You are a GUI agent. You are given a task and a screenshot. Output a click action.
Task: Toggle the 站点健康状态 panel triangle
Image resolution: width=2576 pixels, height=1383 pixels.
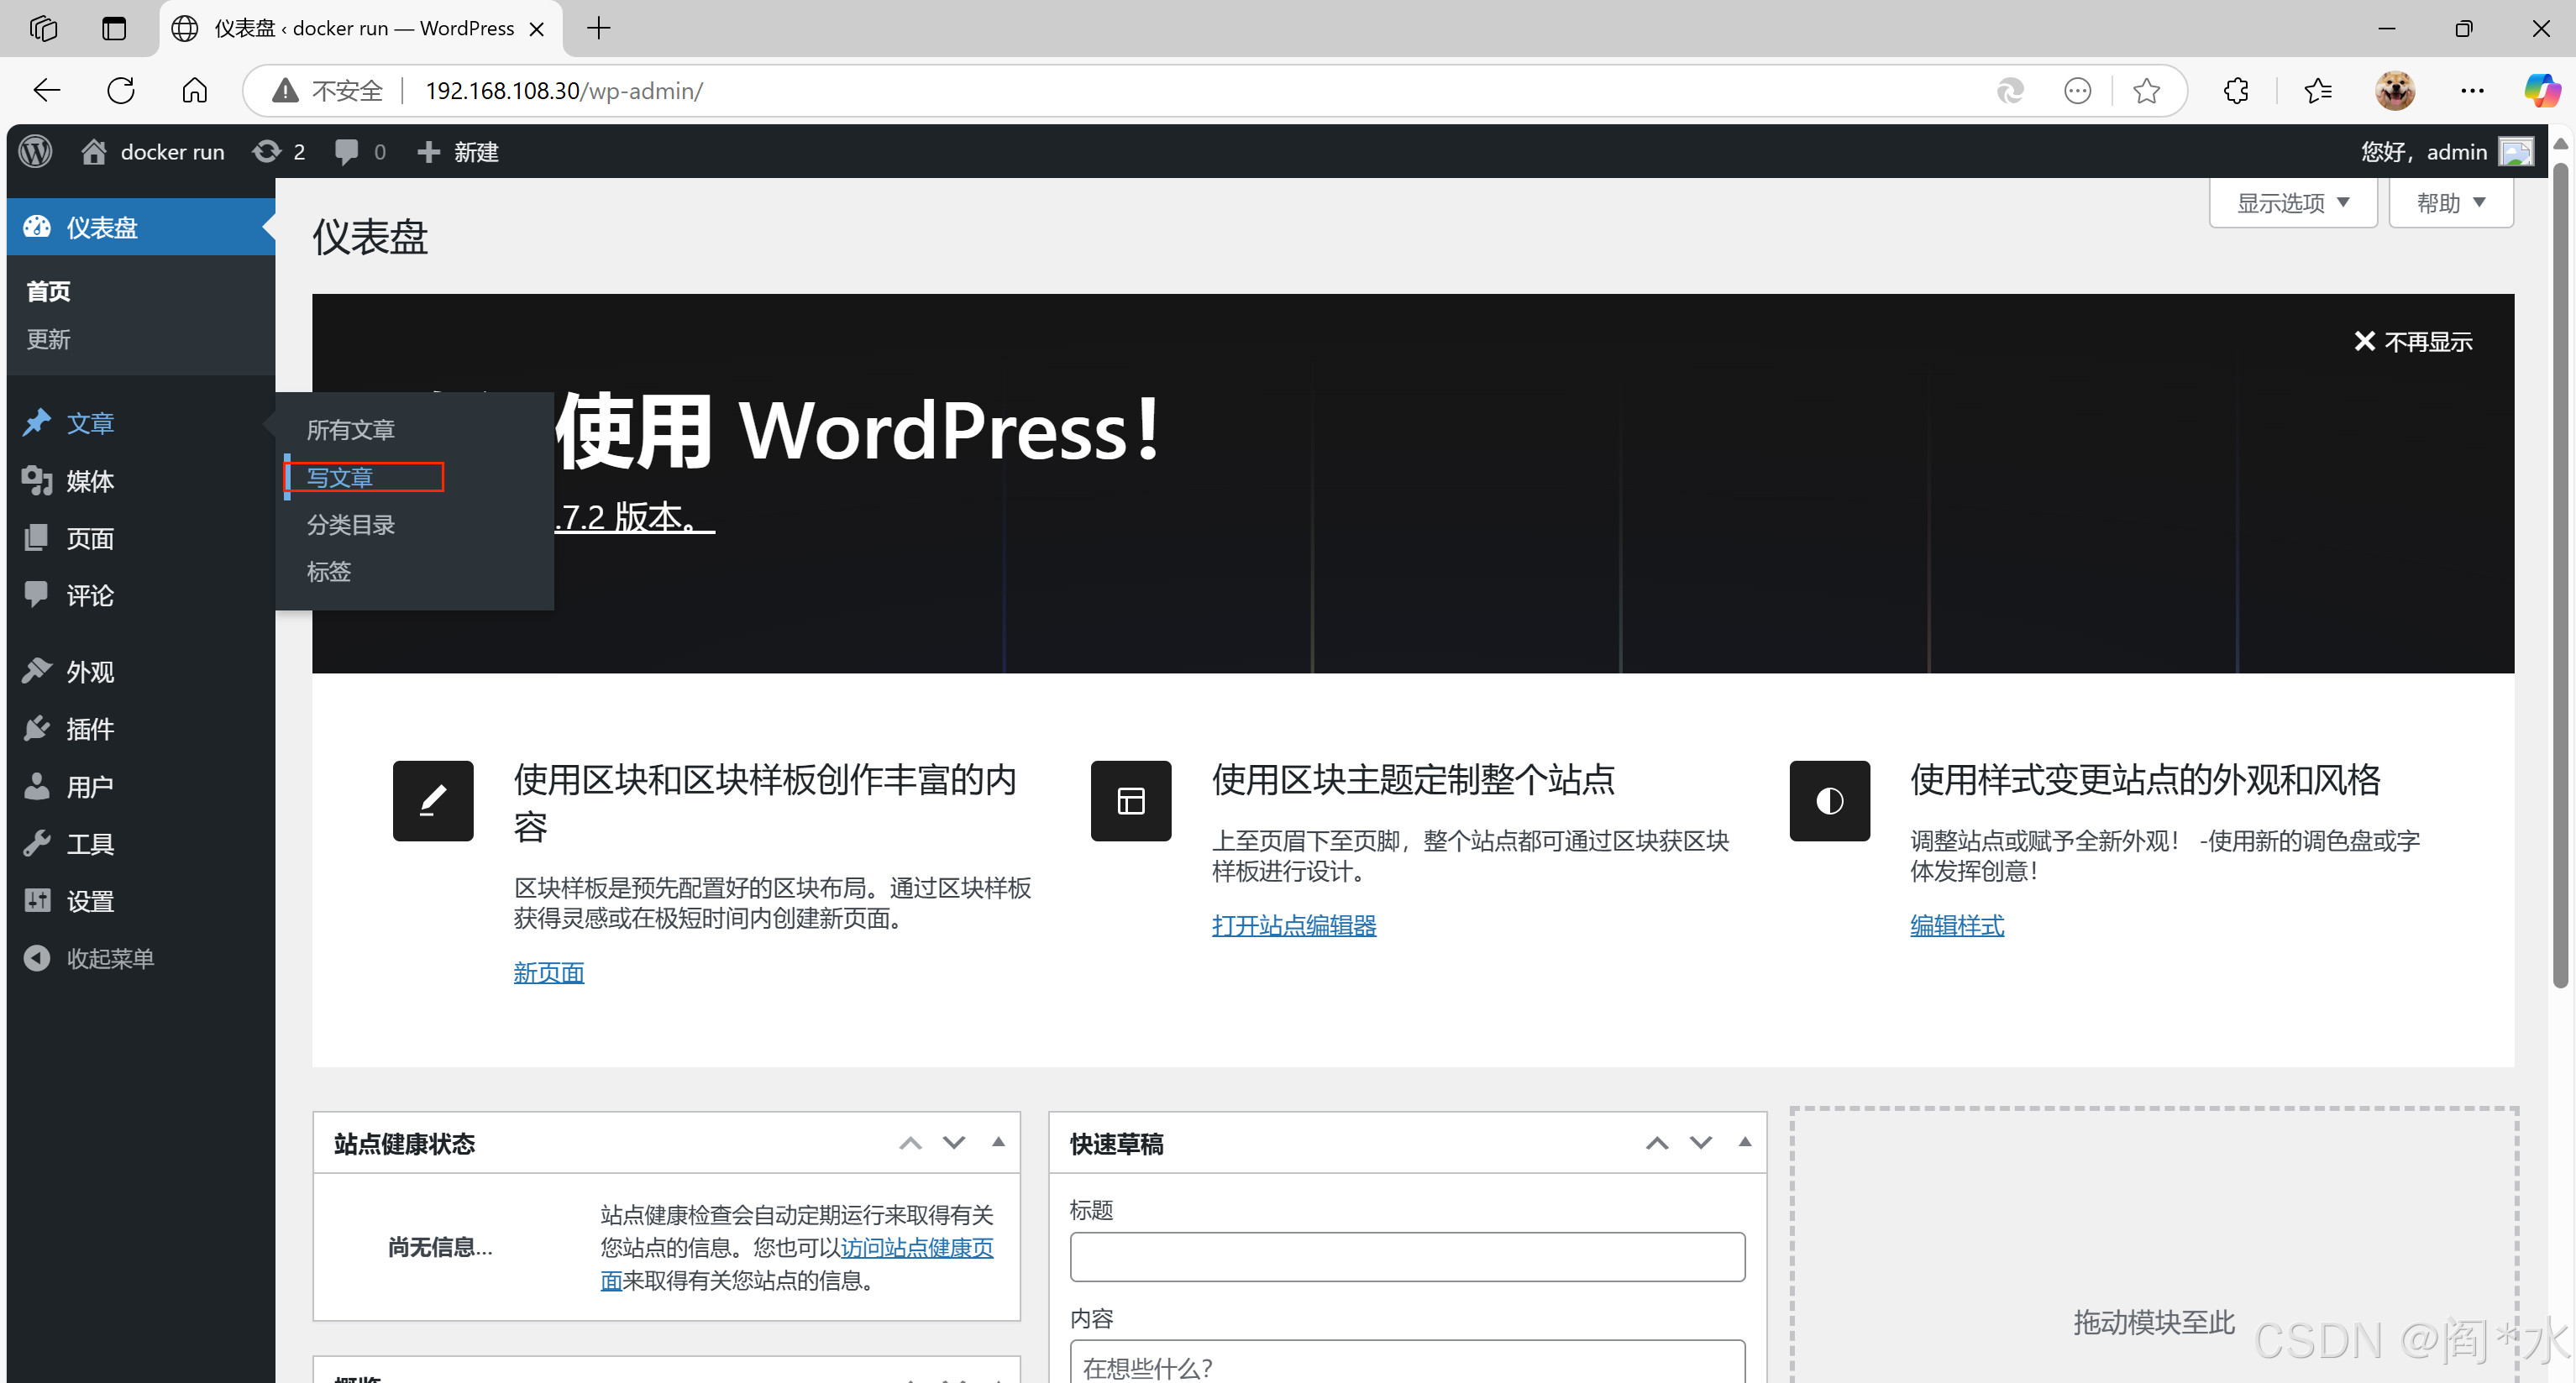click(x=997, y=1142)
